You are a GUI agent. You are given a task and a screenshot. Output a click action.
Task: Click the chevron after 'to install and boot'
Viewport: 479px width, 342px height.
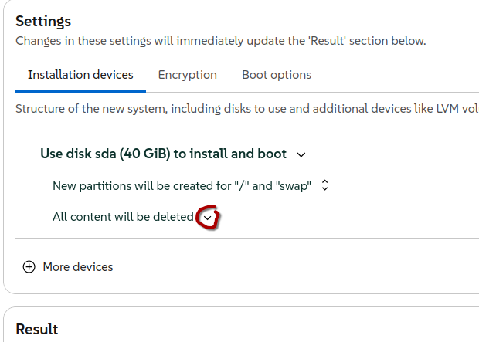coord(301,154)
